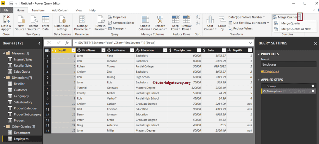The height and width of the screenshot is (144, 319).
Task: Select the Department query
Action: click(22, 133)
